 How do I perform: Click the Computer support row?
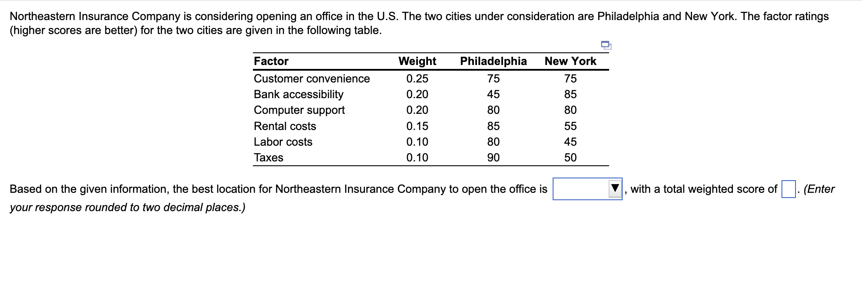[x=299, y=110]
